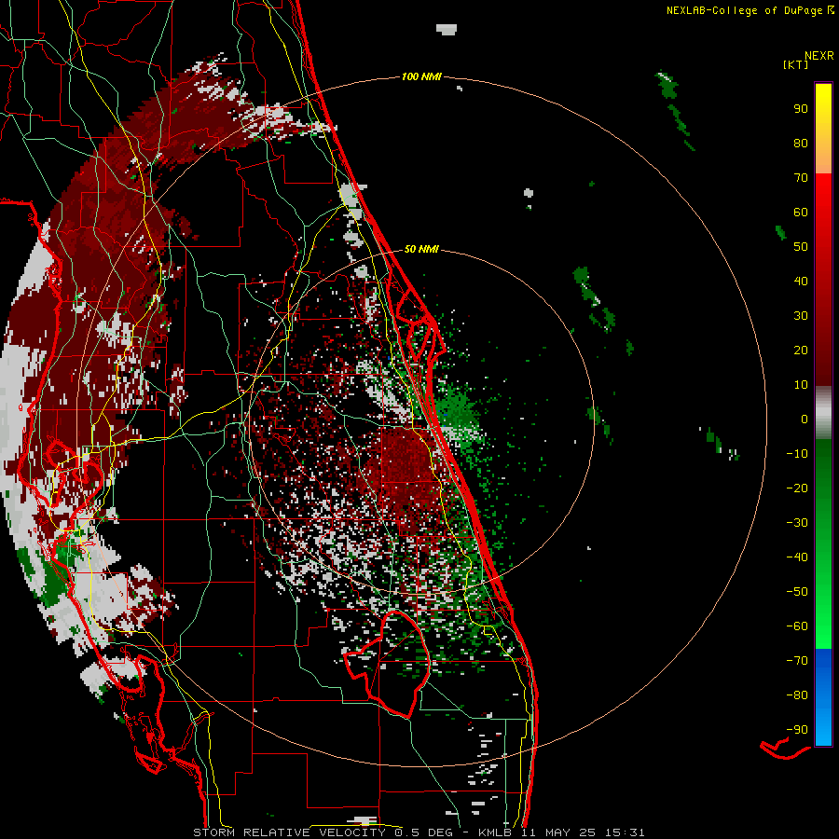Select the -80 knot scale label

(x=797, y=695)
